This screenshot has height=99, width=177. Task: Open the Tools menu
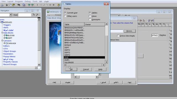coord(35,1)
